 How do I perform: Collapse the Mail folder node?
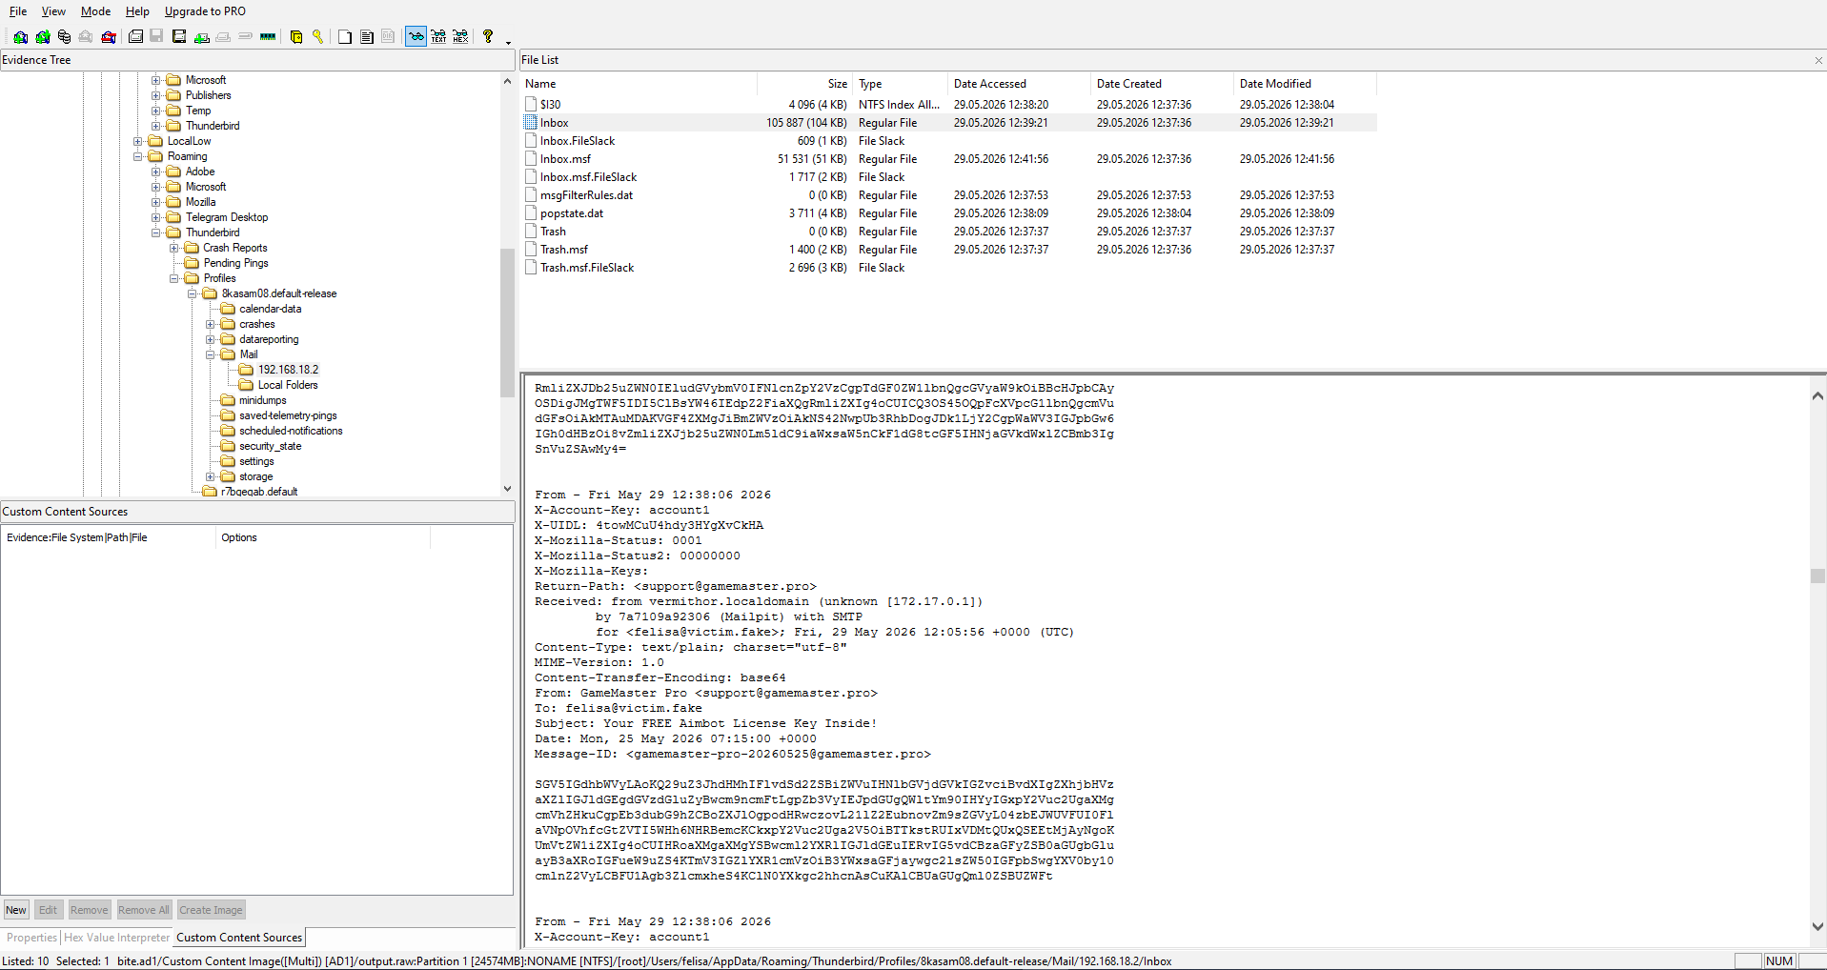point(211,354)
